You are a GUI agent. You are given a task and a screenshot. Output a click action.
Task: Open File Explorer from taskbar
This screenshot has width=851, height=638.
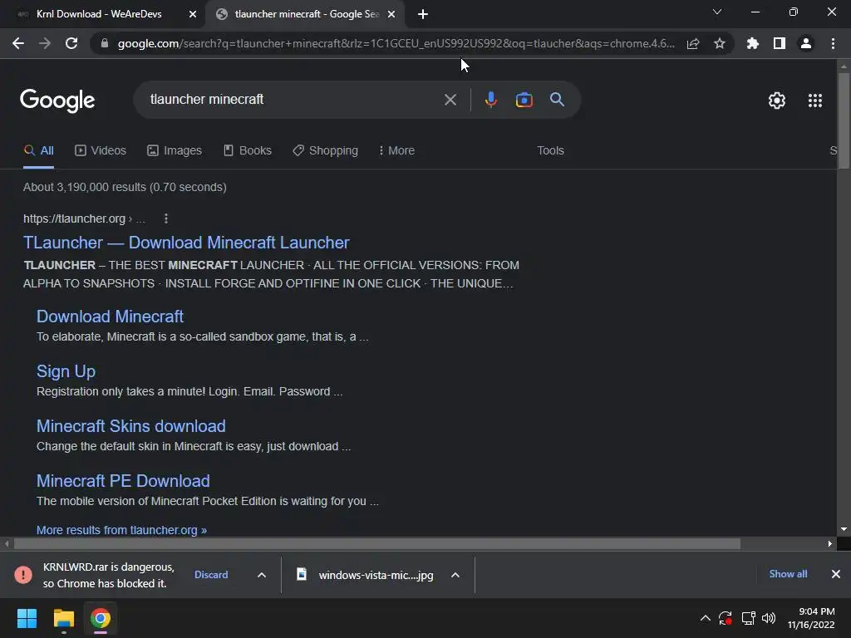coord(63,618)
